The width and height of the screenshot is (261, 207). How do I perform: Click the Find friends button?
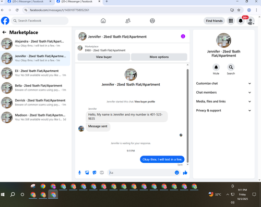point(214,21)
